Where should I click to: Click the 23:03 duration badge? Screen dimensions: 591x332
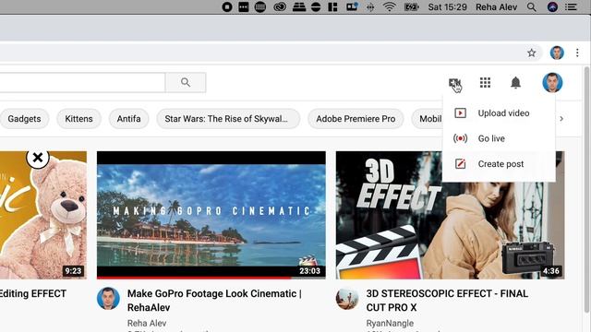[x=310, y=270]
